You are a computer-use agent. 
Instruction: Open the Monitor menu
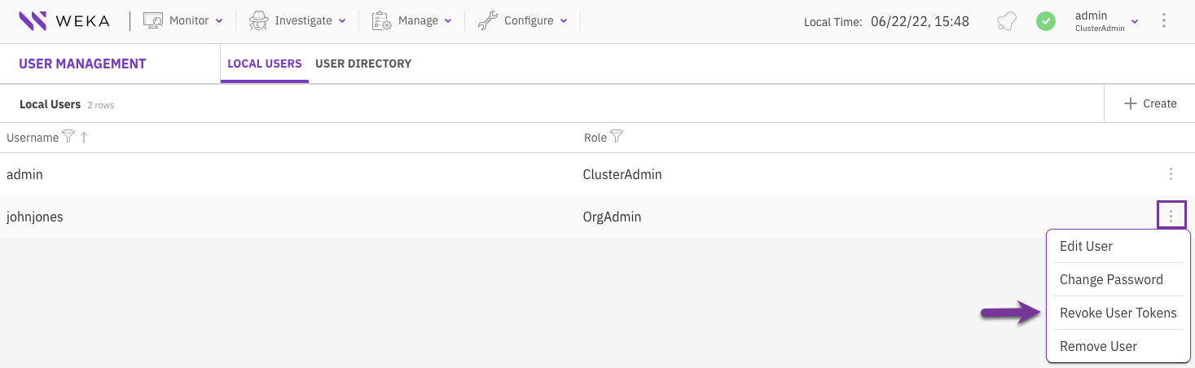point(183,21)
